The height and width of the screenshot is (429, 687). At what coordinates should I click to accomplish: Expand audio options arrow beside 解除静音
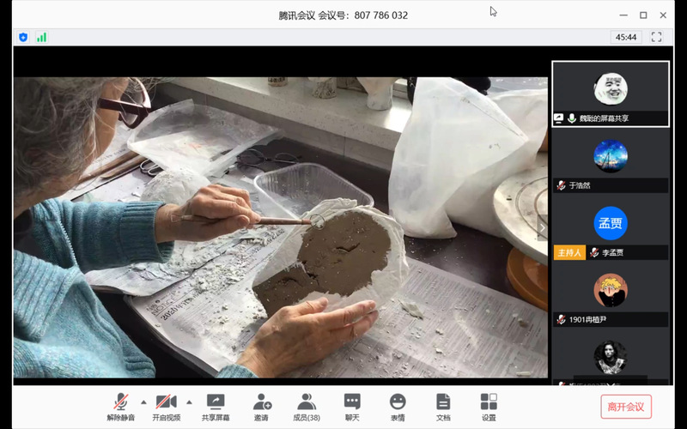(143, 401)
